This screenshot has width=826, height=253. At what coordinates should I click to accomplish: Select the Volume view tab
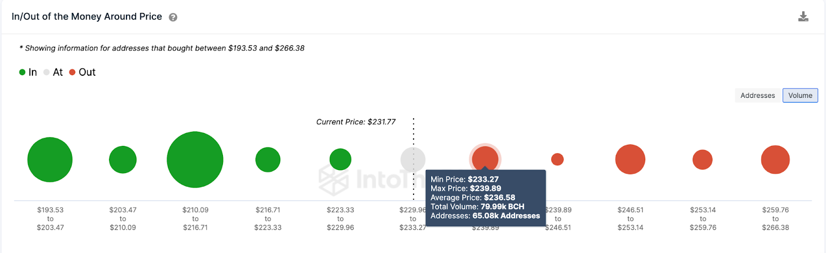[x=800, y=95]
